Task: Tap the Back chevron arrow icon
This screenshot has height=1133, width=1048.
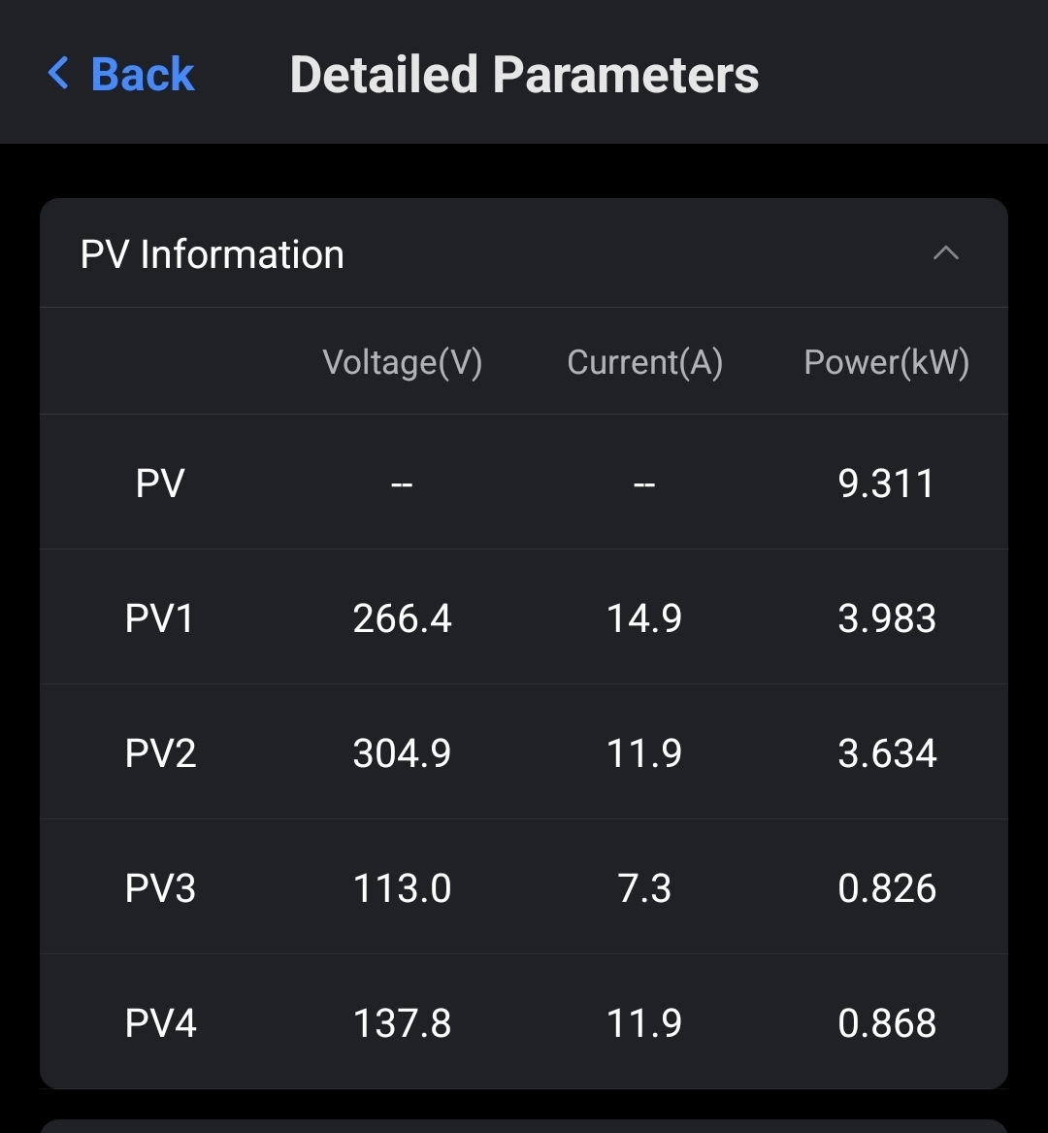Action: coord(58,74)
